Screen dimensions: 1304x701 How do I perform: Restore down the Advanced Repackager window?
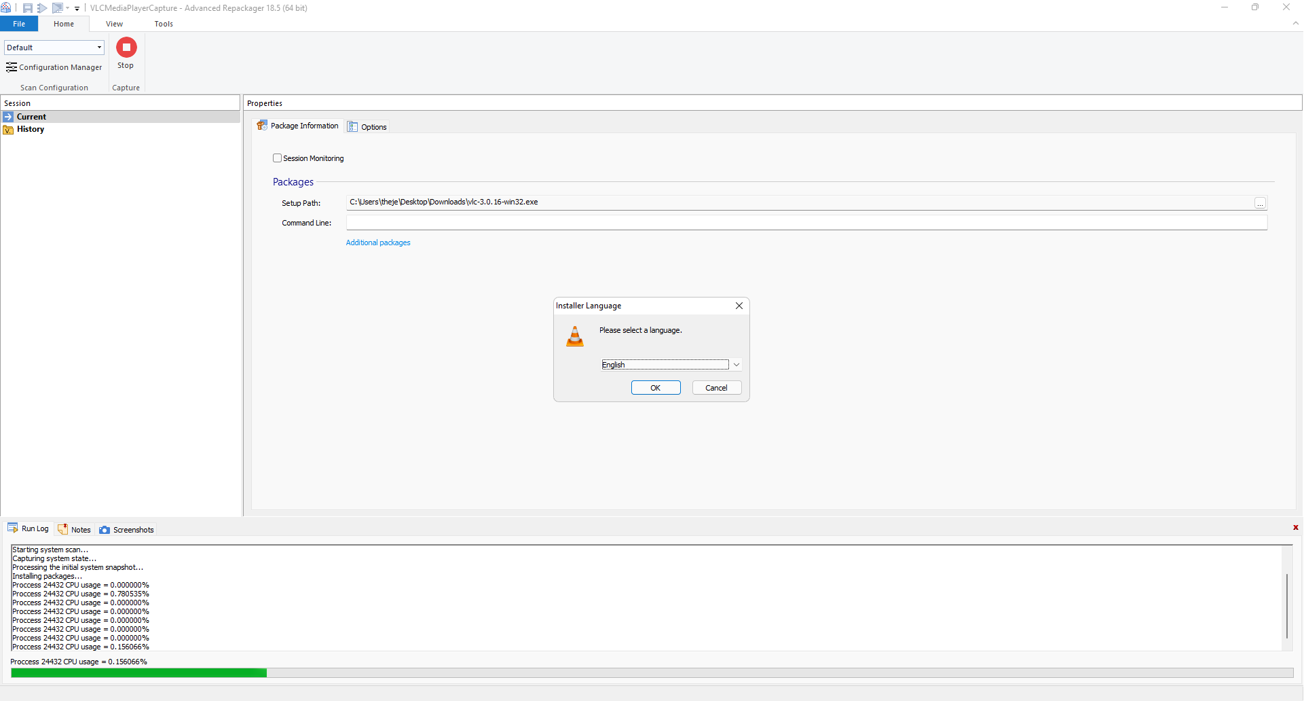(x=1255, y=7)
